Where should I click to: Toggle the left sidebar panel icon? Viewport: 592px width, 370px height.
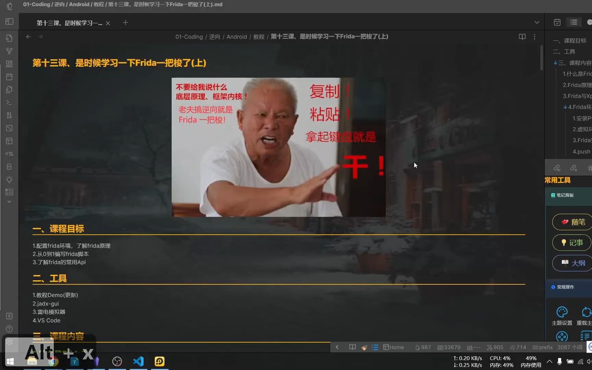[x=9, y=22]
